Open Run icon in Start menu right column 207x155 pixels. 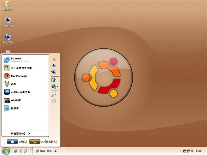pos(54,101)
